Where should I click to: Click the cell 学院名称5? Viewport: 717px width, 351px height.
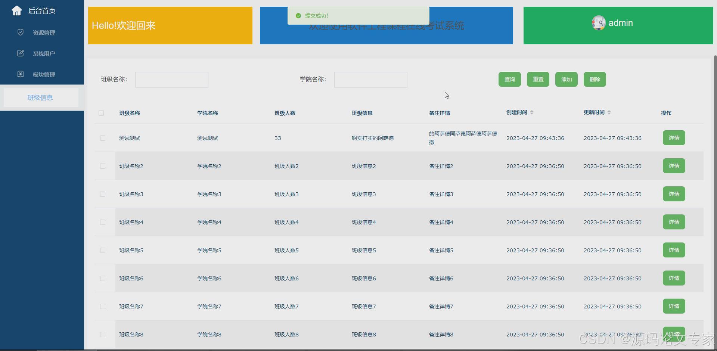coord(209,250)
